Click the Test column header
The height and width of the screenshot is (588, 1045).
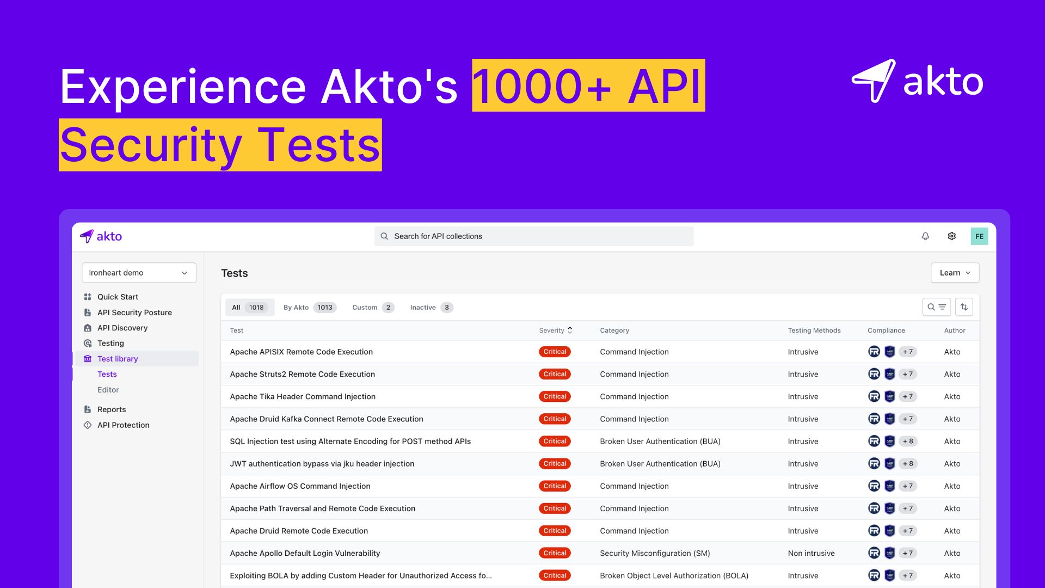[x=237, y=330]
